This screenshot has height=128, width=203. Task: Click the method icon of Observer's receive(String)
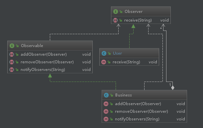tap(115, 20)
